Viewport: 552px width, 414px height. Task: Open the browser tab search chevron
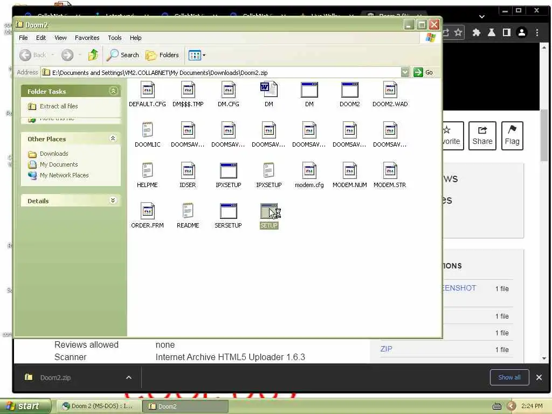point(482,17)
